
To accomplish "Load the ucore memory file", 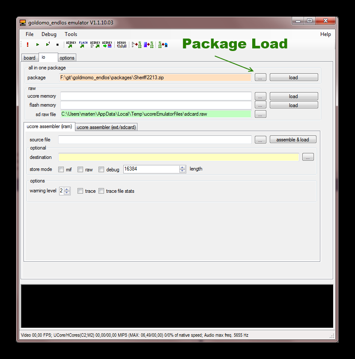I will coord(294,96).
